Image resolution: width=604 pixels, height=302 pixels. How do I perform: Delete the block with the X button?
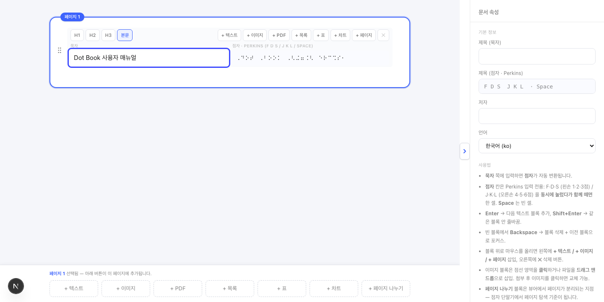(x=383, y=35)
